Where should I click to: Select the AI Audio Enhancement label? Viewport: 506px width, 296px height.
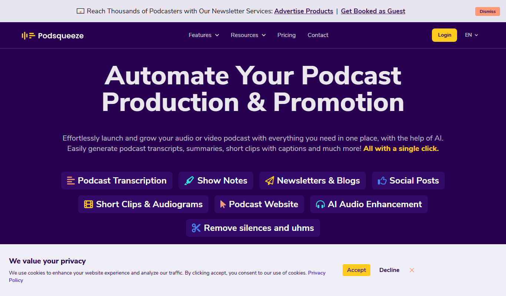[375, 204]
